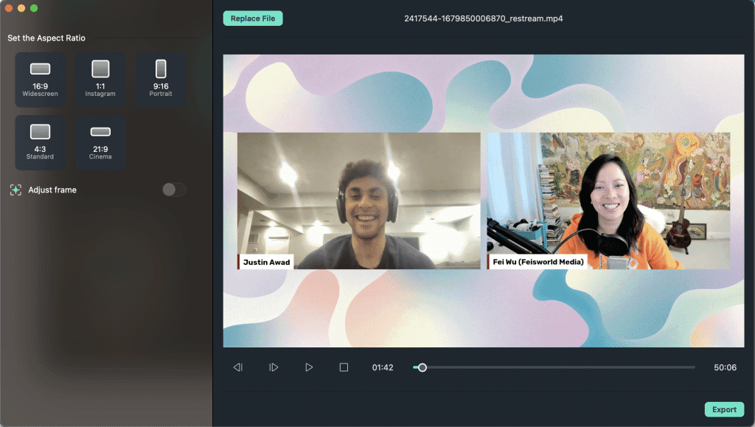Click the current time 01:42

coord(383,367)
